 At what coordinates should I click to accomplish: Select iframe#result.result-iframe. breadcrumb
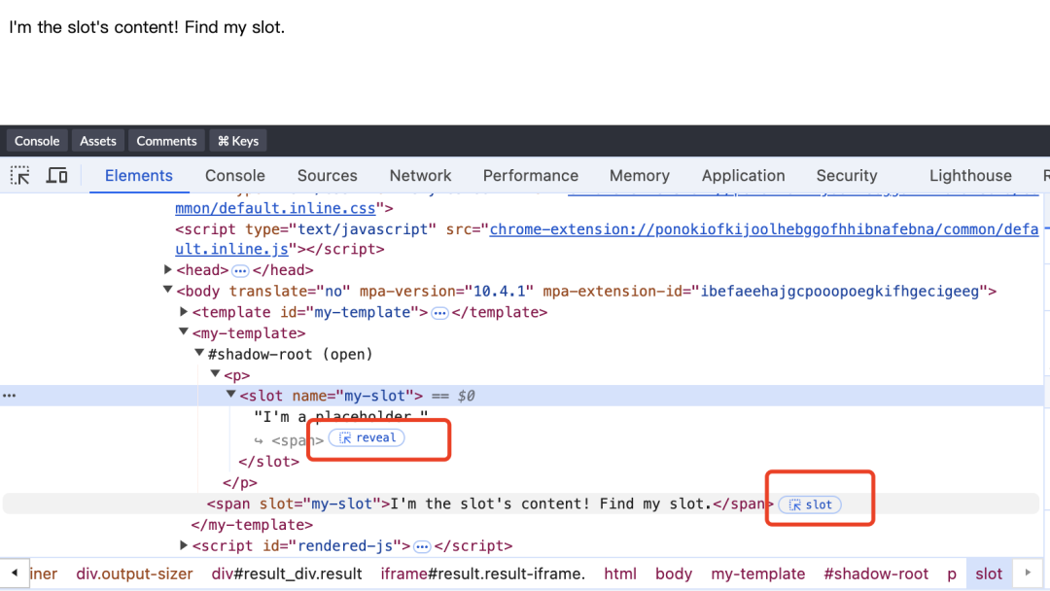(483, 574)
